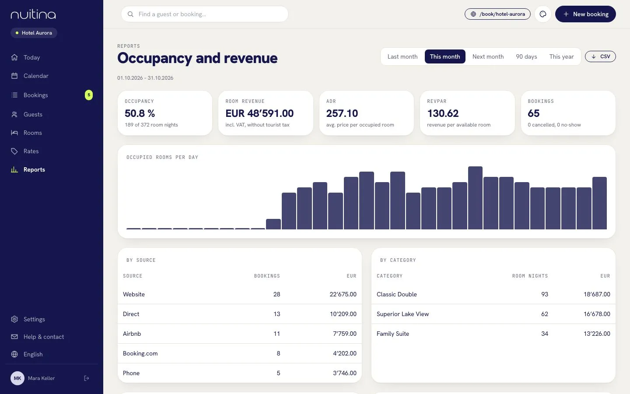Create a New booking

585,14
